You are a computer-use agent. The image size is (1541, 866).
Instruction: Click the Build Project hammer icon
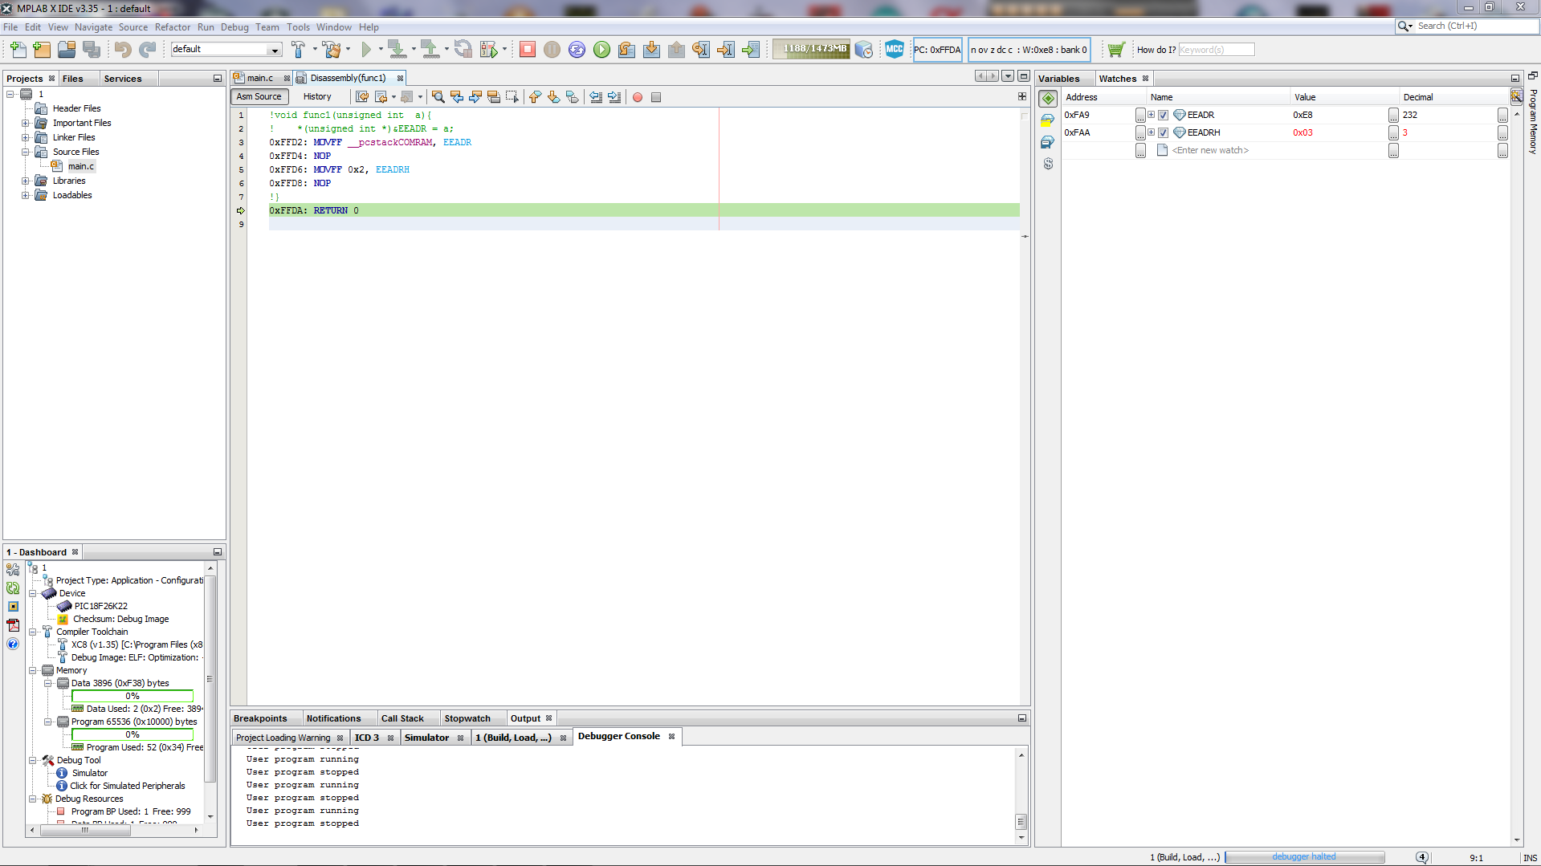click(x=298, y=50)
